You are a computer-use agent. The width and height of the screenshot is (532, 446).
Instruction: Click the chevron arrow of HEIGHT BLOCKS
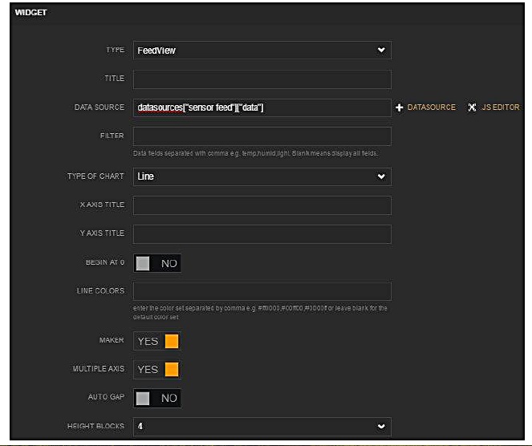pos(381,426)
